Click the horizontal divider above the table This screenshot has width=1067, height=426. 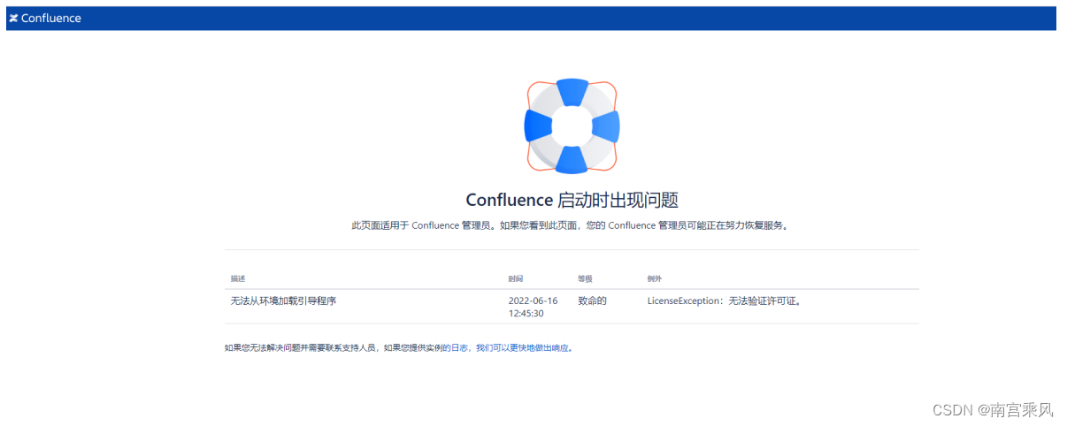(x=572, y=250)
